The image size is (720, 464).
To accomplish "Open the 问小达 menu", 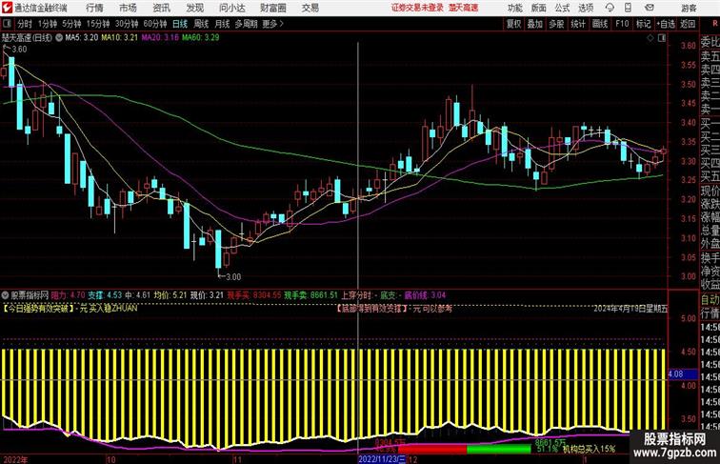I will point(232,8).
